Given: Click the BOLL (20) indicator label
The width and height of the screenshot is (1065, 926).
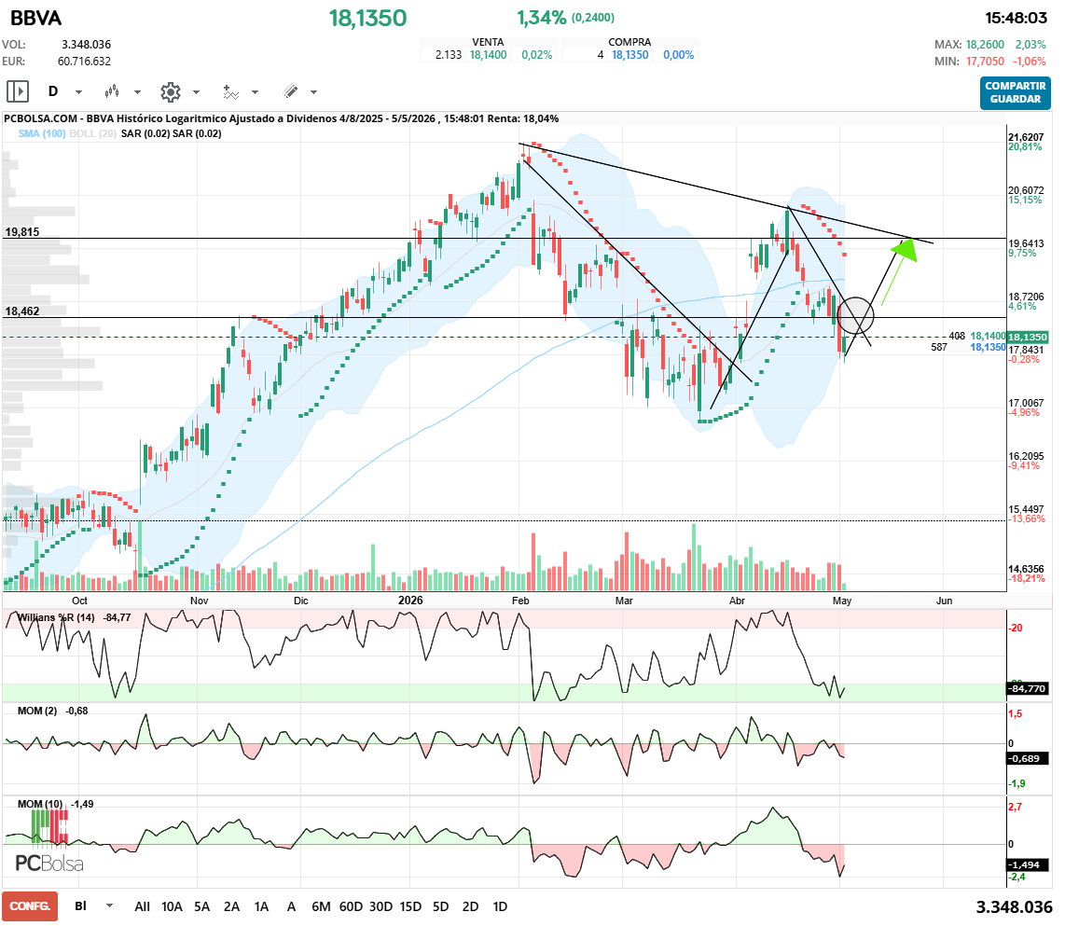Looking at the screenshot, I should pyautogui.click(x=93, y=133).
